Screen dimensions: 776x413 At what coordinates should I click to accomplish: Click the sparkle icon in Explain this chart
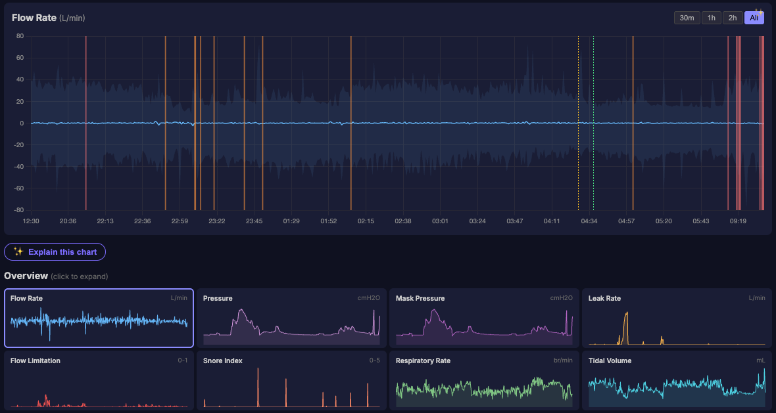(x=18, y=252)
